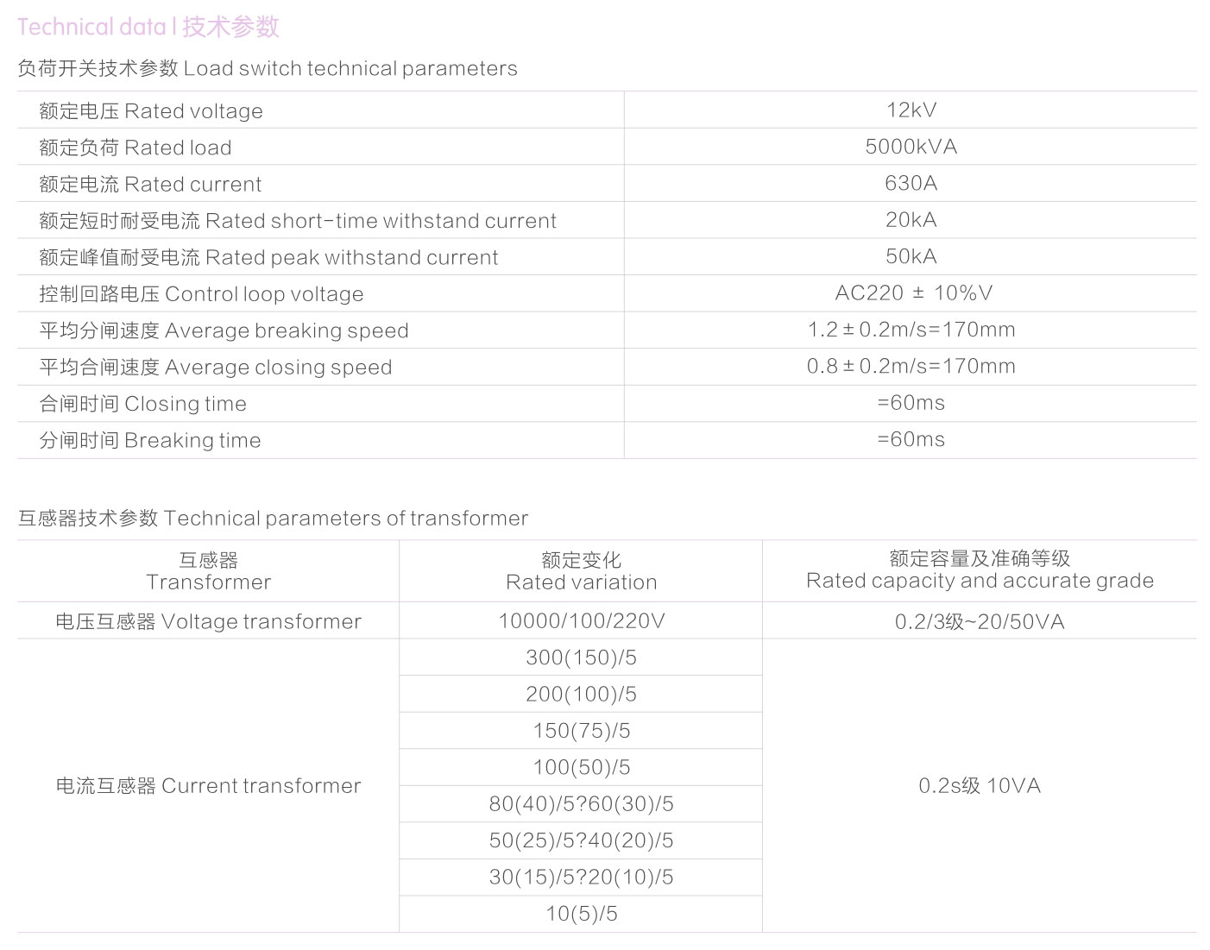
Task: Select the 10000/100/220V cell
Action: point(581,621)
